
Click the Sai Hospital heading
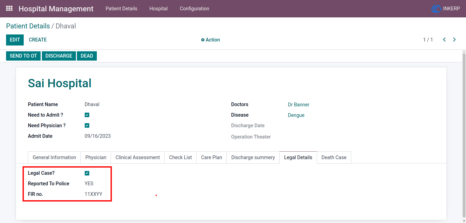click(x=60, y=83)
